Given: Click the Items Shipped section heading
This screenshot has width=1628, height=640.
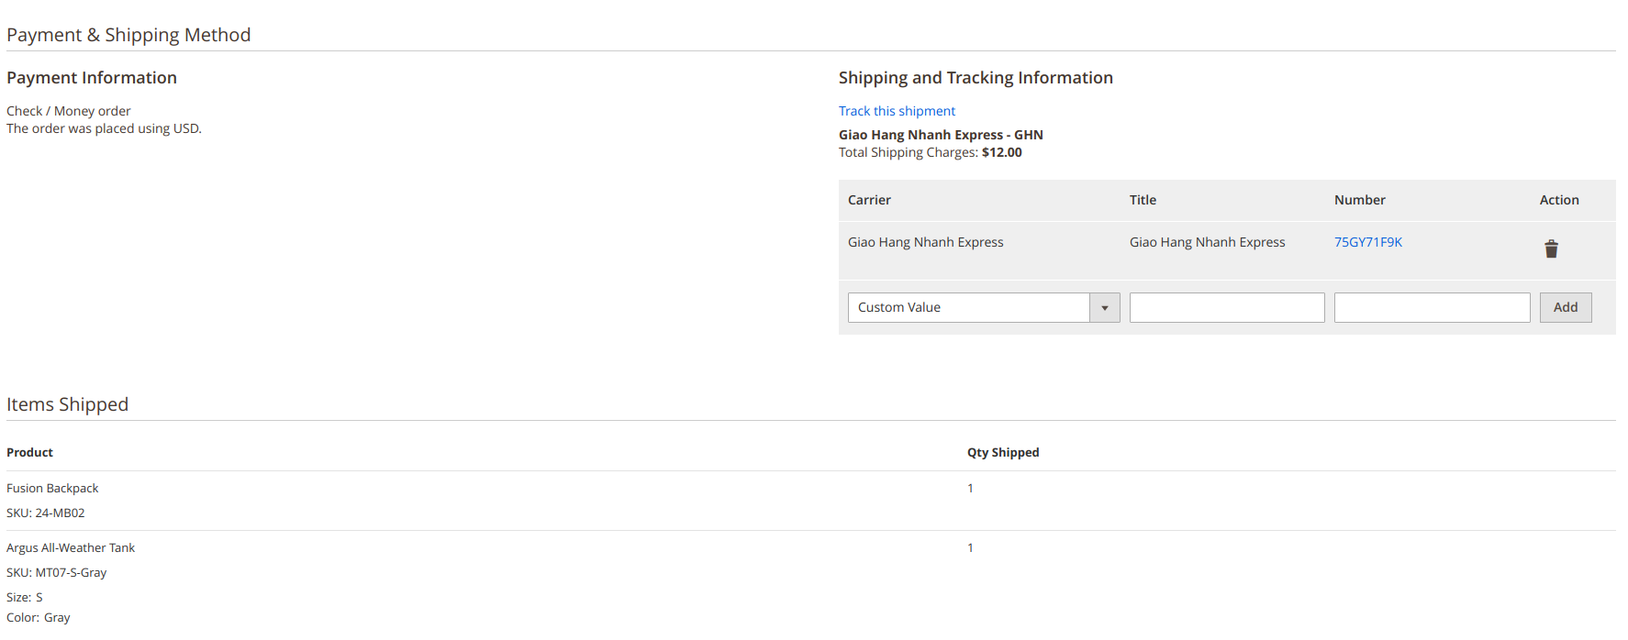Looking at the screenshot, I should pos(67,404).
